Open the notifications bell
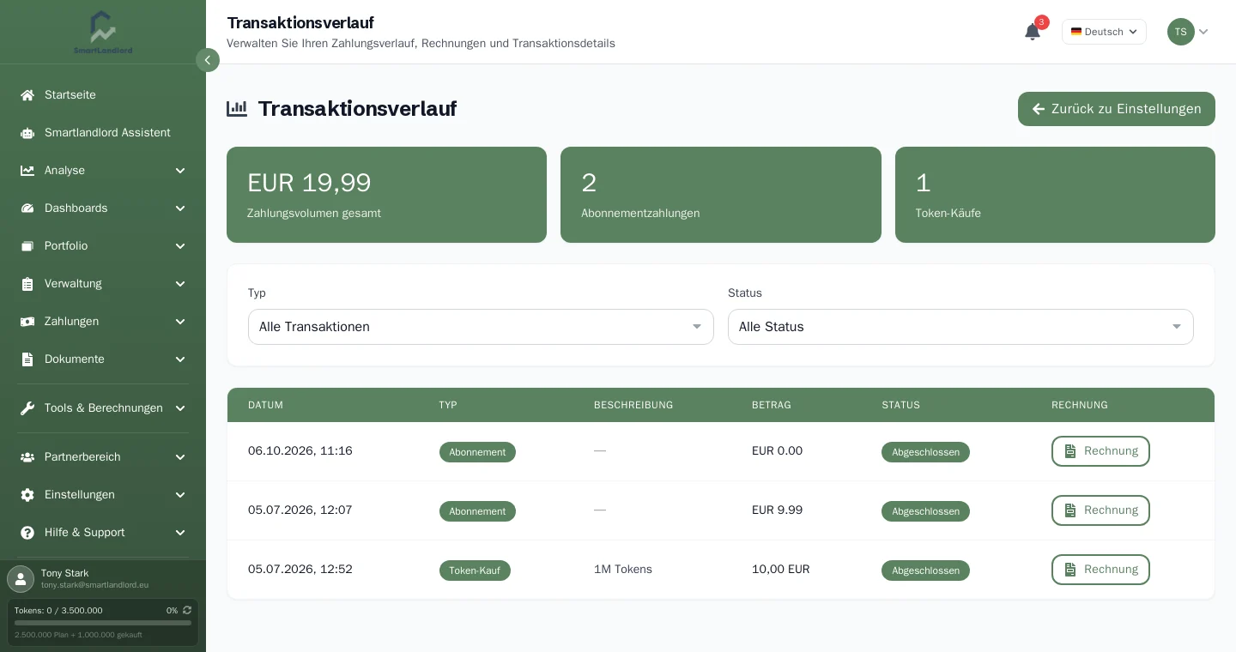1236x652 pixels. click(1033, 32)
